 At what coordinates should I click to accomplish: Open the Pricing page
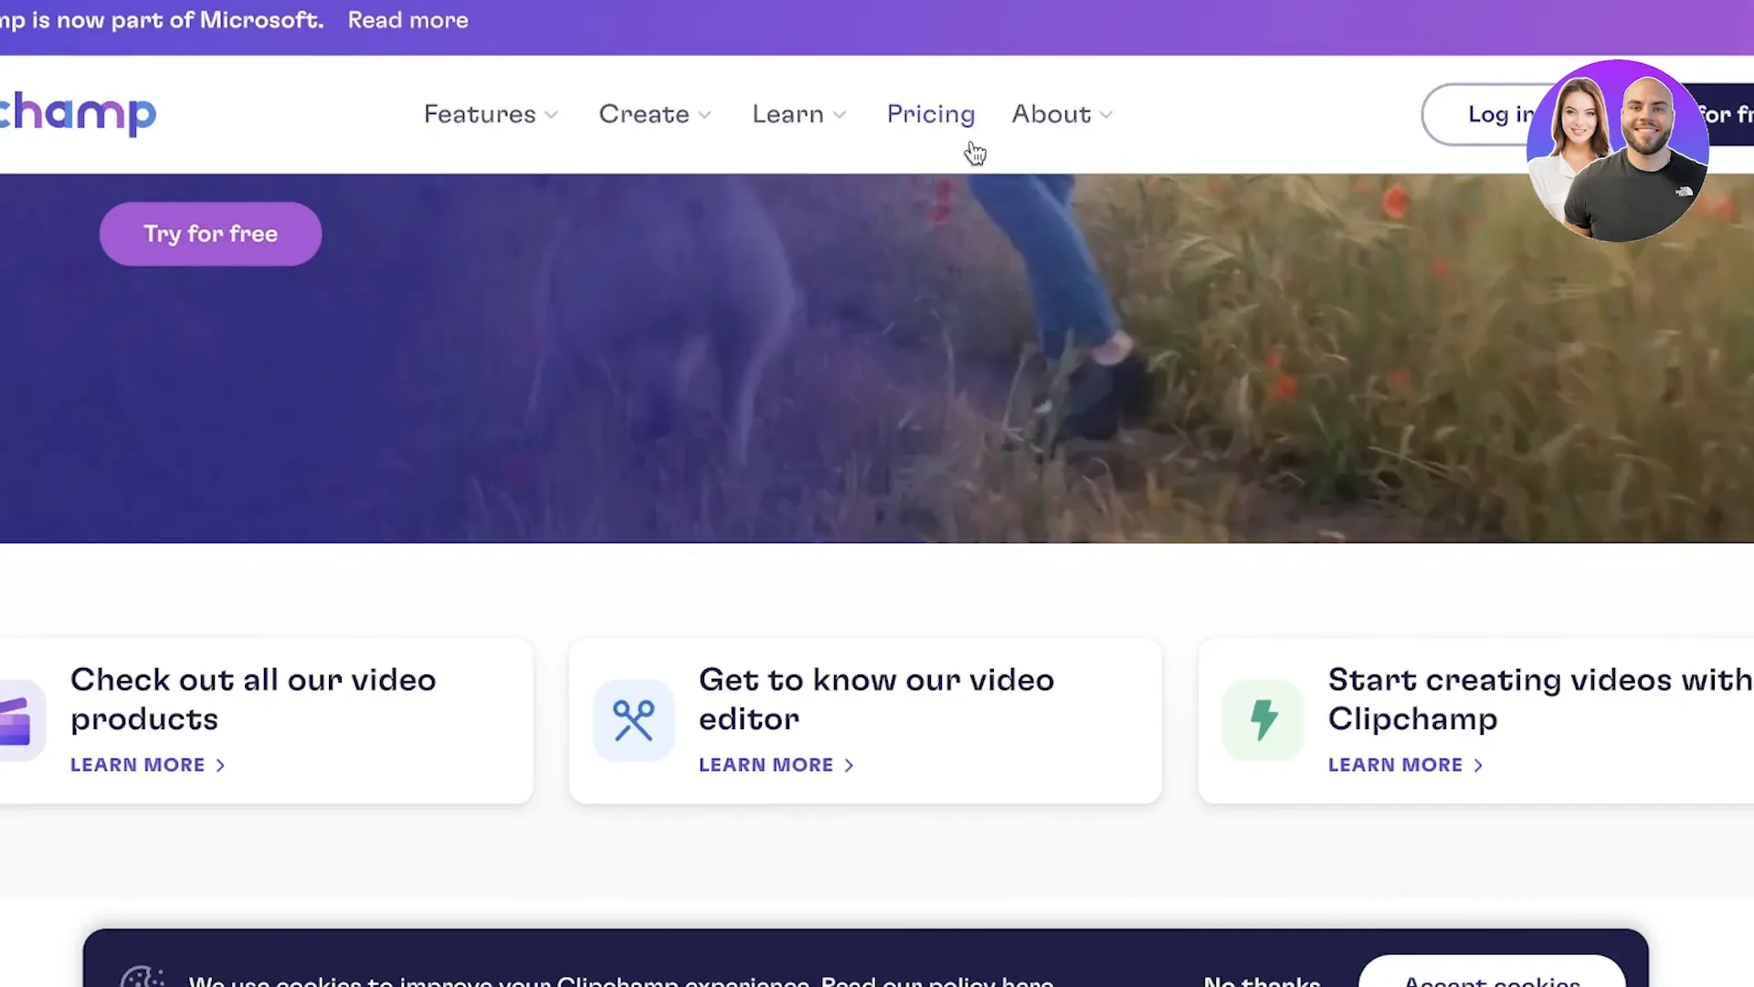(x=931, y=114)
